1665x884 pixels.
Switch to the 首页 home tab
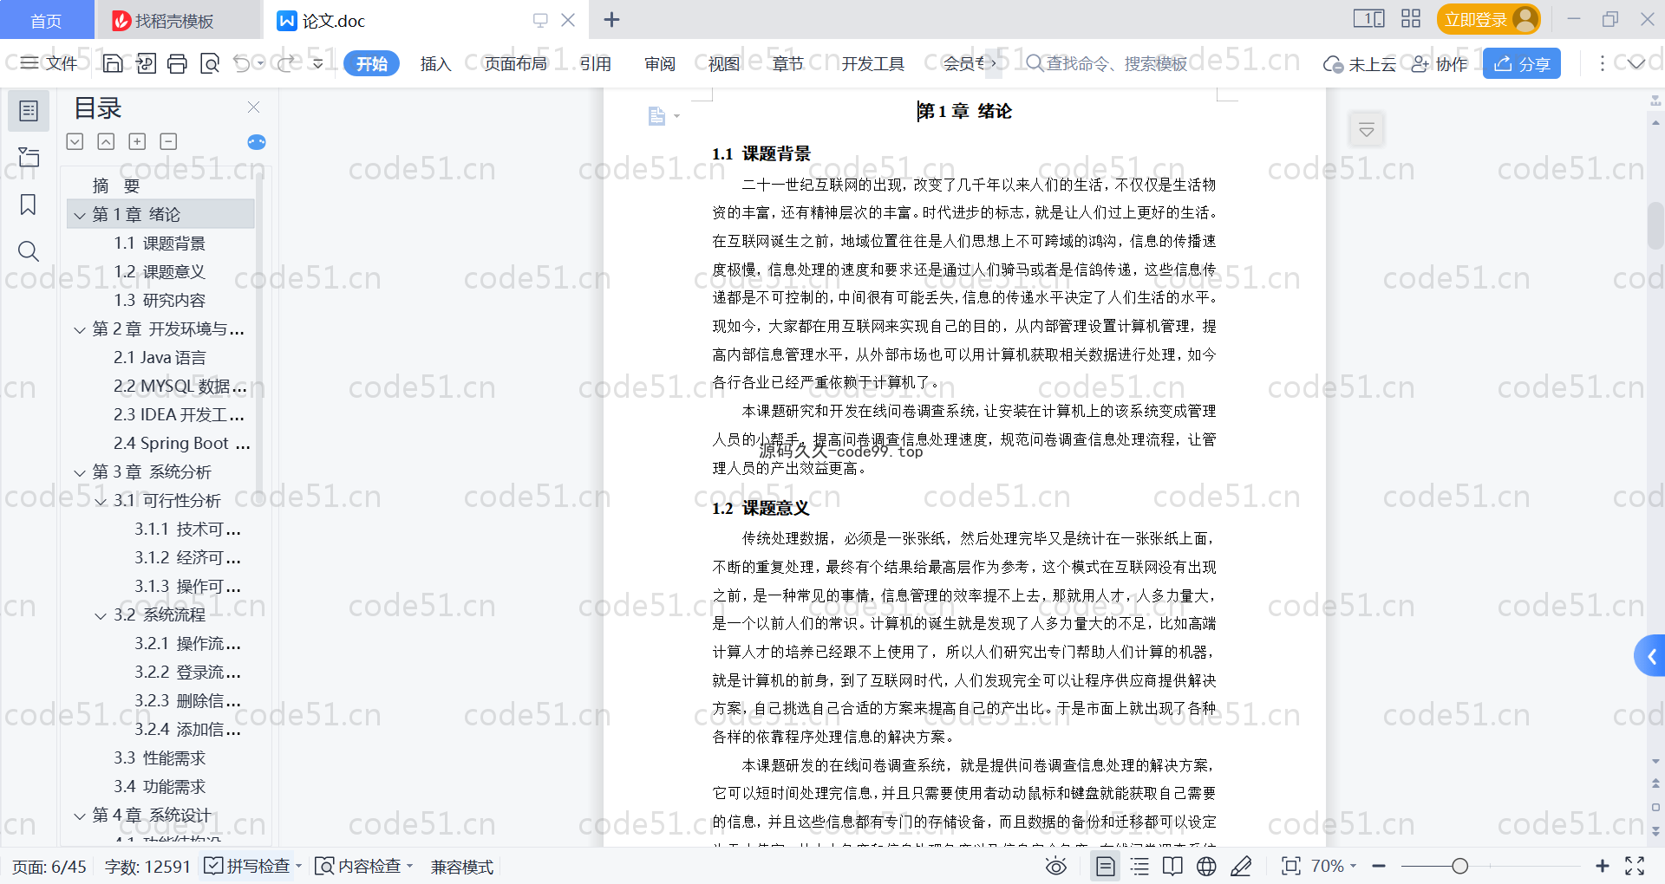(x=46, y=20)
